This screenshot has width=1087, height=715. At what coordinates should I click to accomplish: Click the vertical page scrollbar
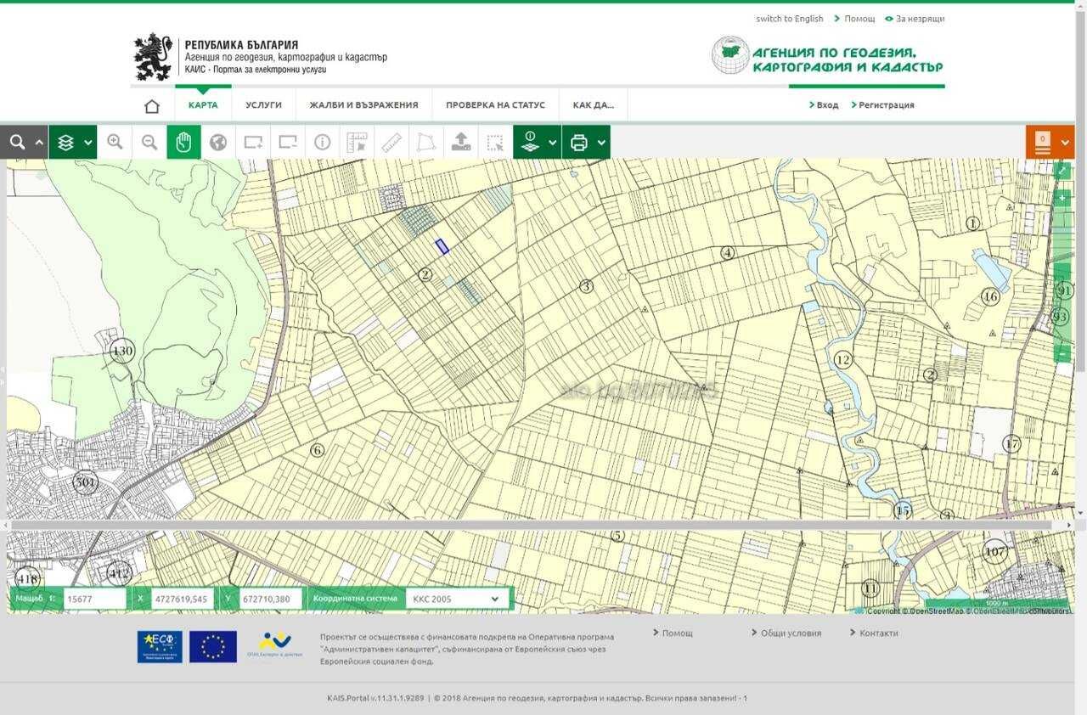click(x=1080, y=191)
